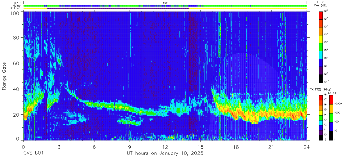Click the 10^8 tick on power colorbar

[326, 11]
